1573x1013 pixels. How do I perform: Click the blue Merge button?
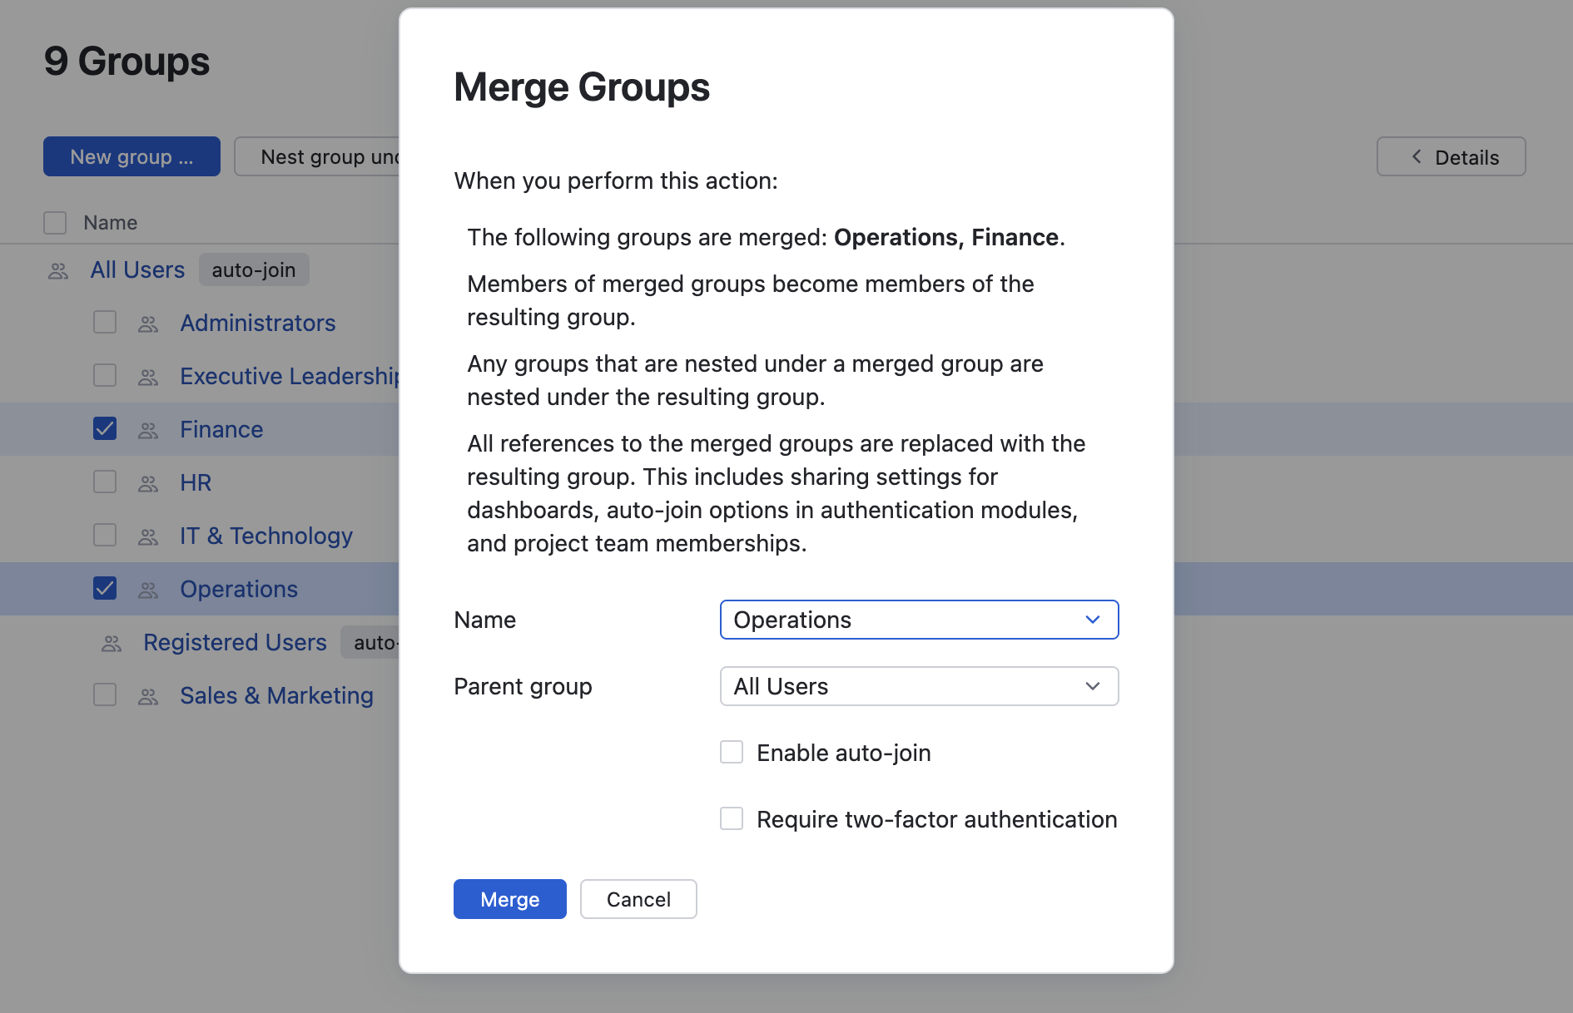[x=509, y=899]
